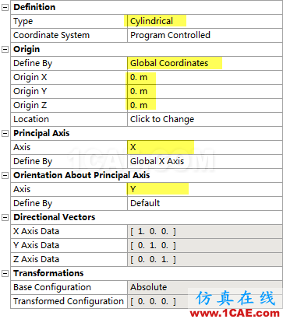Image resolution: width=283 pixels, height=319 pixels.
Task: Open the www.1CAE.com watermark link
Action: [x=235, y=314]
